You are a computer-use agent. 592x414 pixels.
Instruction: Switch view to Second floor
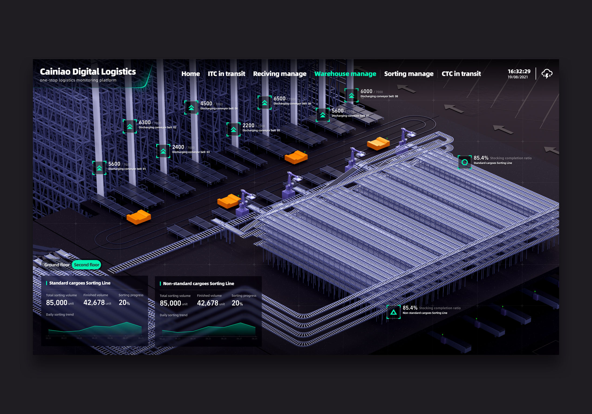87,265
